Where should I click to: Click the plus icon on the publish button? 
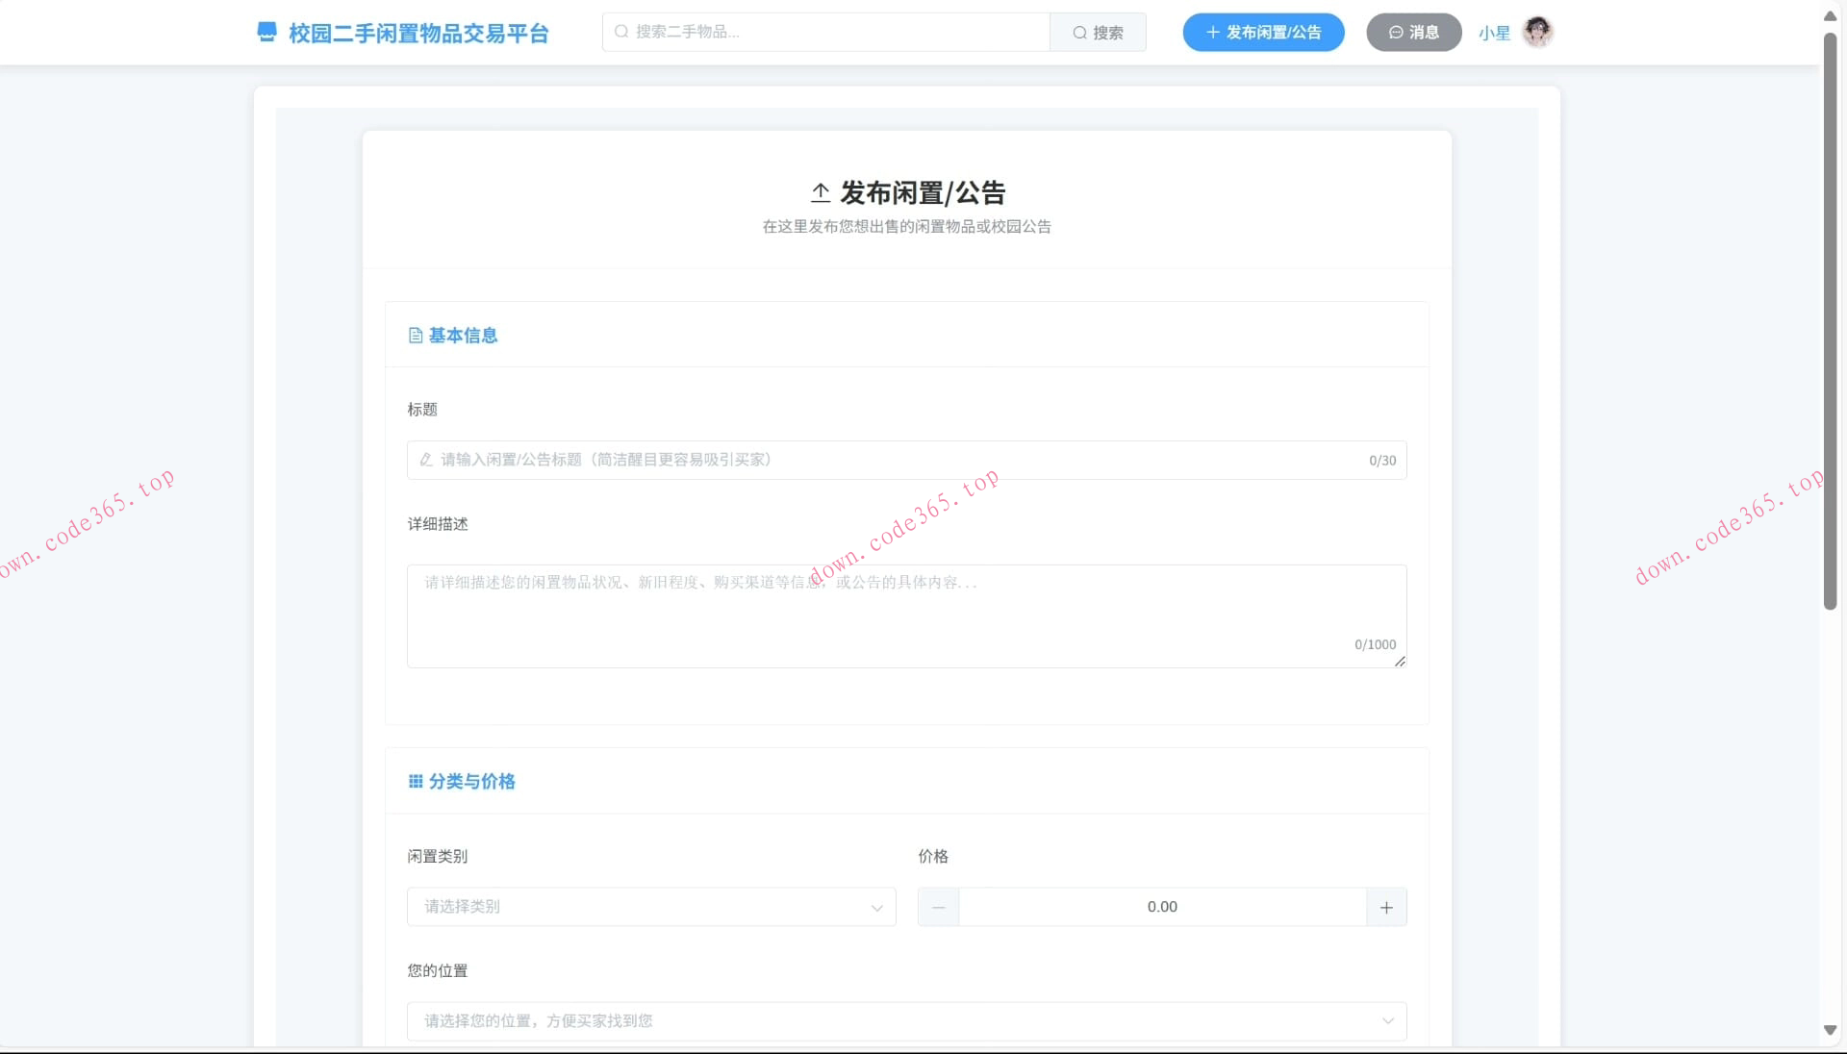click(1211, 32)
